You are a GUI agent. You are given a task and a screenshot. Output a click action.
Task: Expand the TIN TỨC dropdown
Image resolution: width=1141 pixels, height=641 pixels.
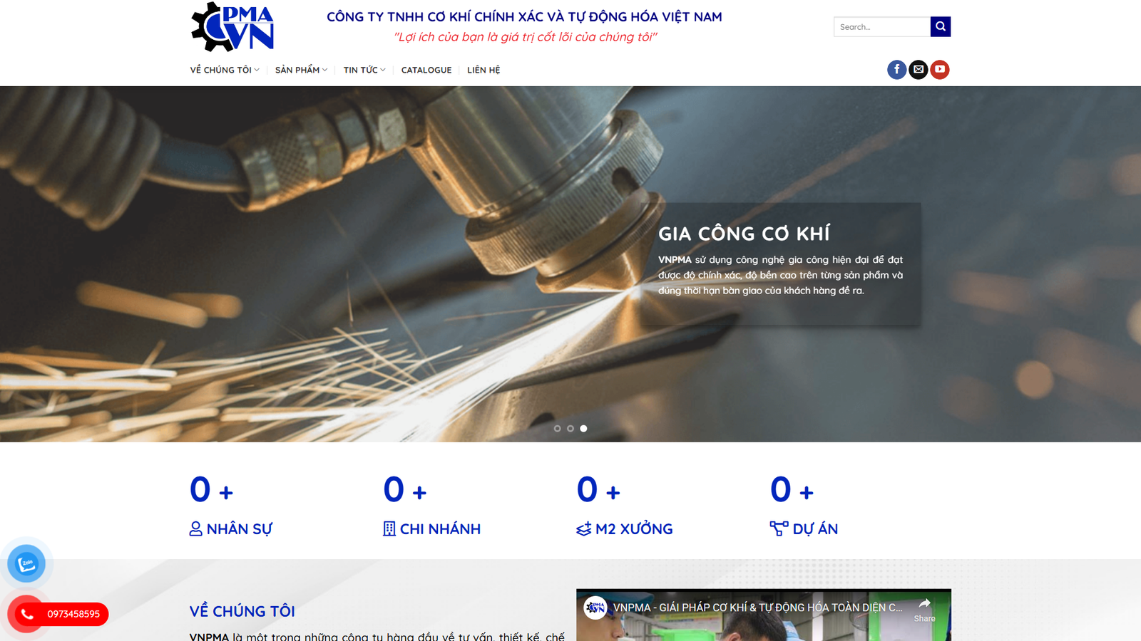click(x=364, y=70)
